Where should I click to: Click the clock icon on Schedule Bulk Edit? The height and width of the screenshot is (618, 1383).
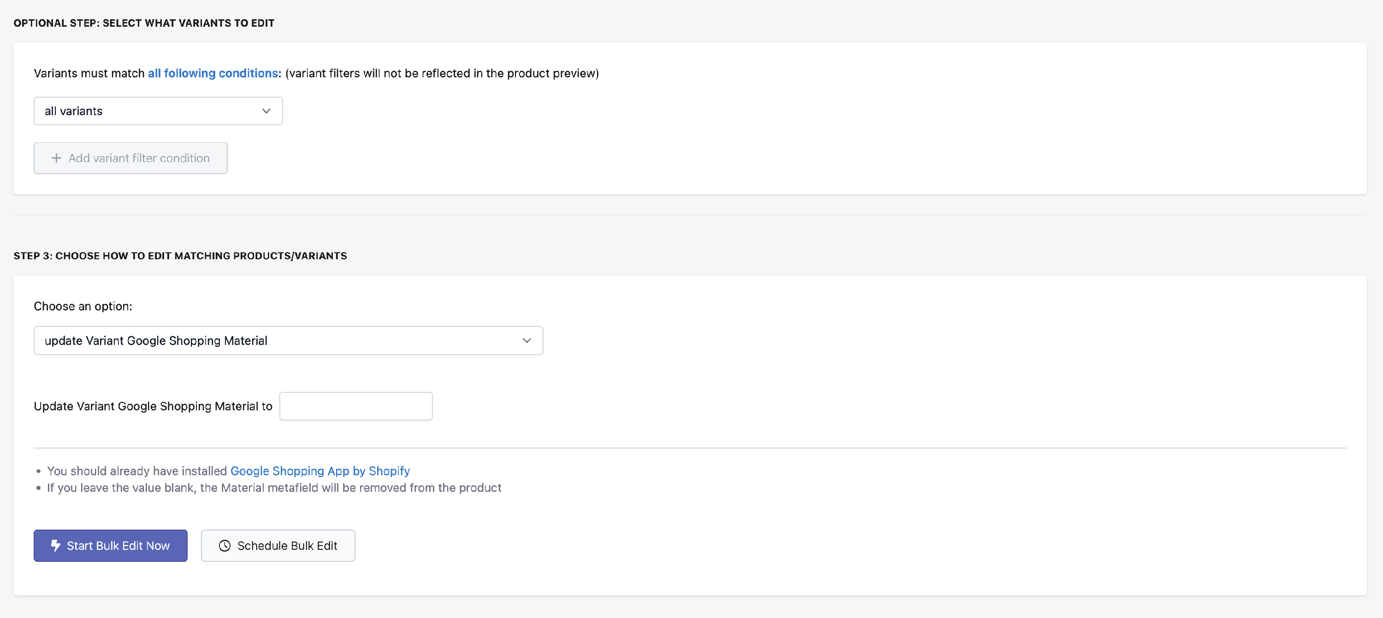tap(225, 546)
